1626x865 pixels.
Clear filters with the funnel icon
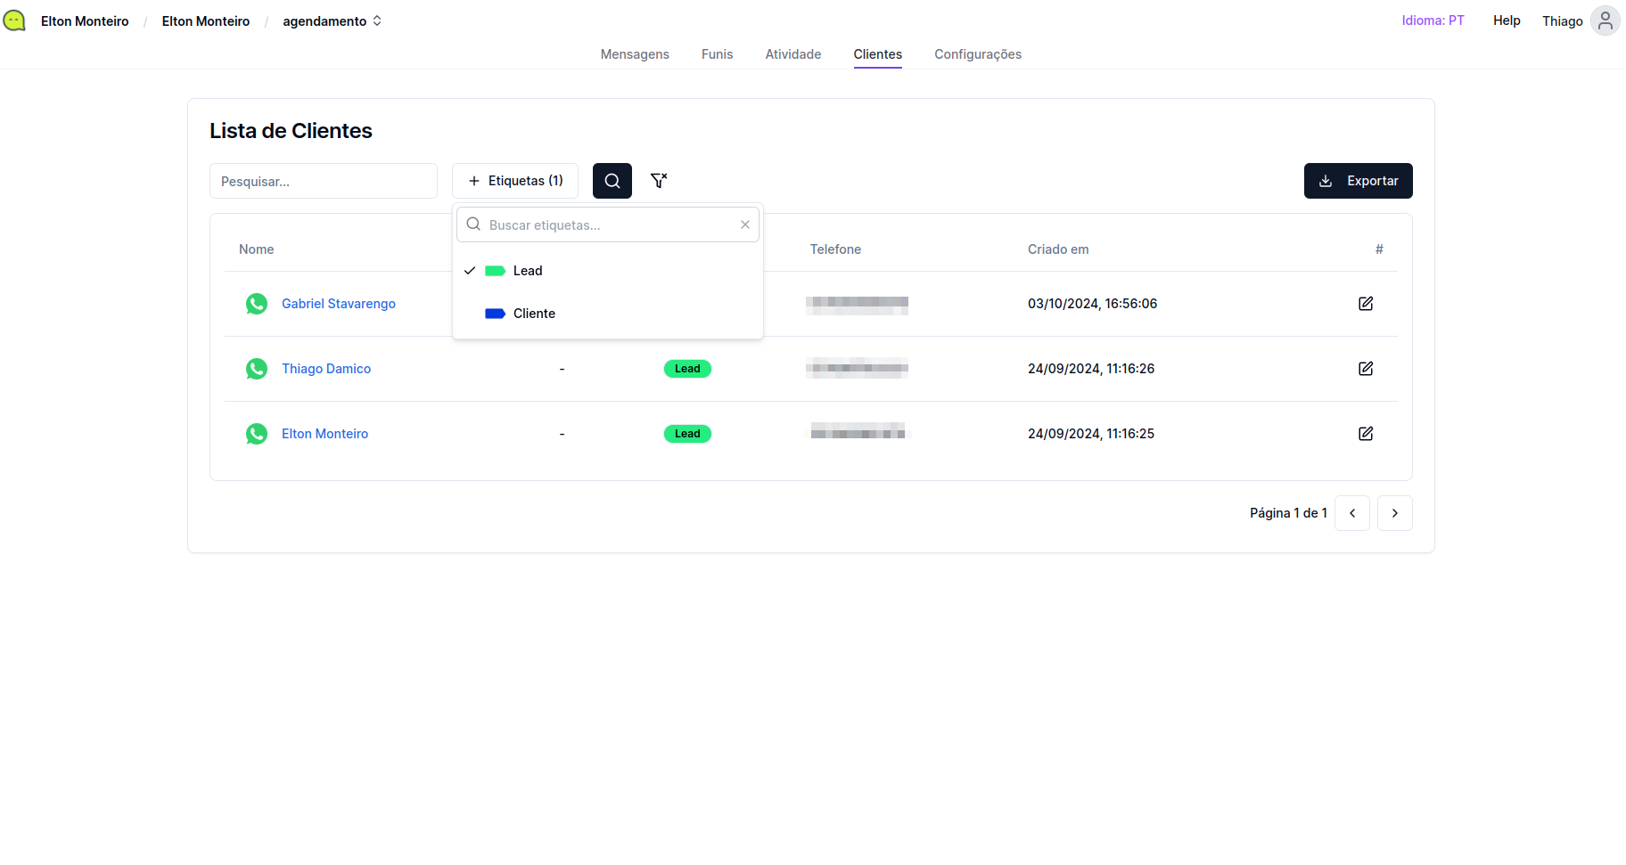click(x=659, y=181)
